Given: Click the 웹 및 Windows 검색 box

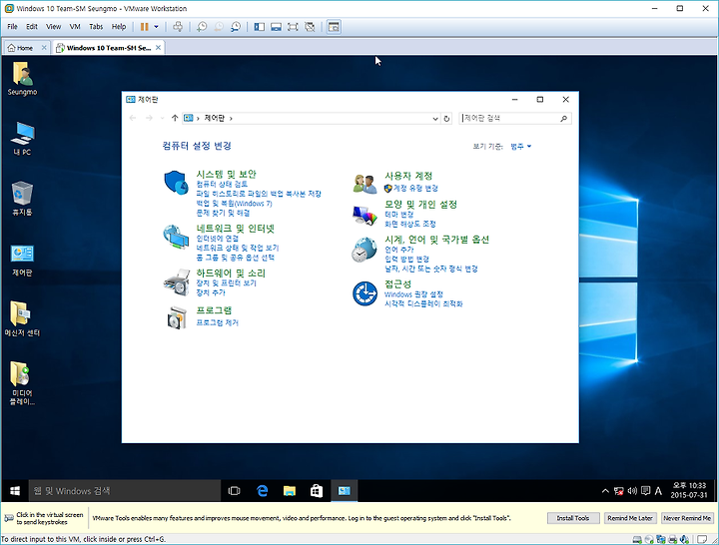Looking at the screenshot, I should pyautogui.click(x=125, y=491).
